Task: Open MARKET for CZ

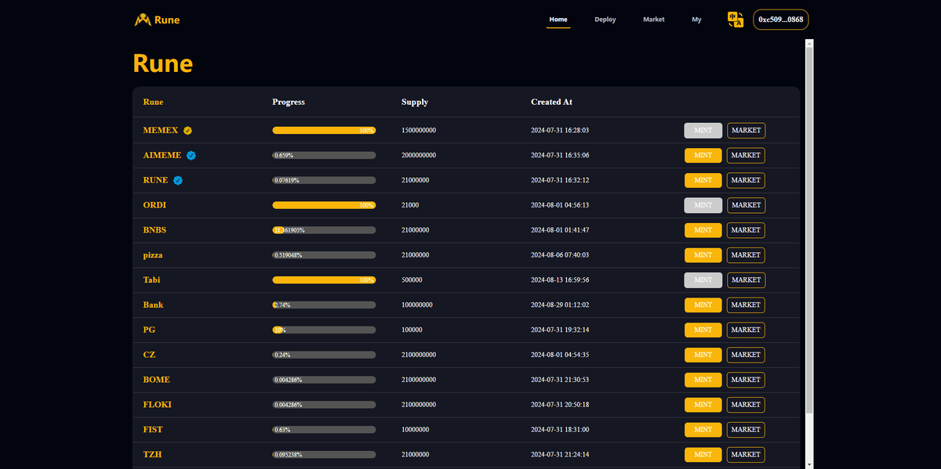Action: [x=746, y=355]
